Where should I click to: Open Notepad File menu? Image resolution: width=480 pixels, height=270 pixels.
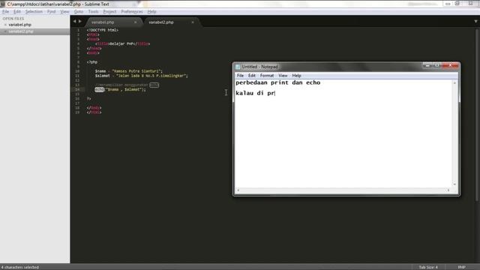(x=240, y=76)
